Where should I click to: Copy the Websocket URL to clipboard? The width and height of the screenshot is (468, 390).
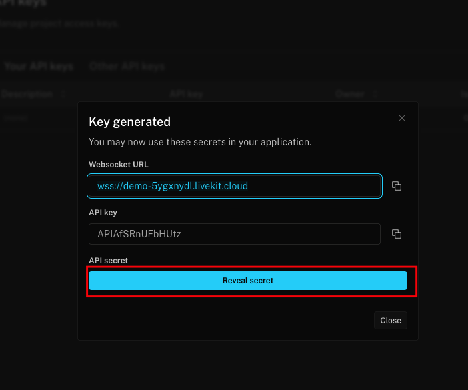396,186
